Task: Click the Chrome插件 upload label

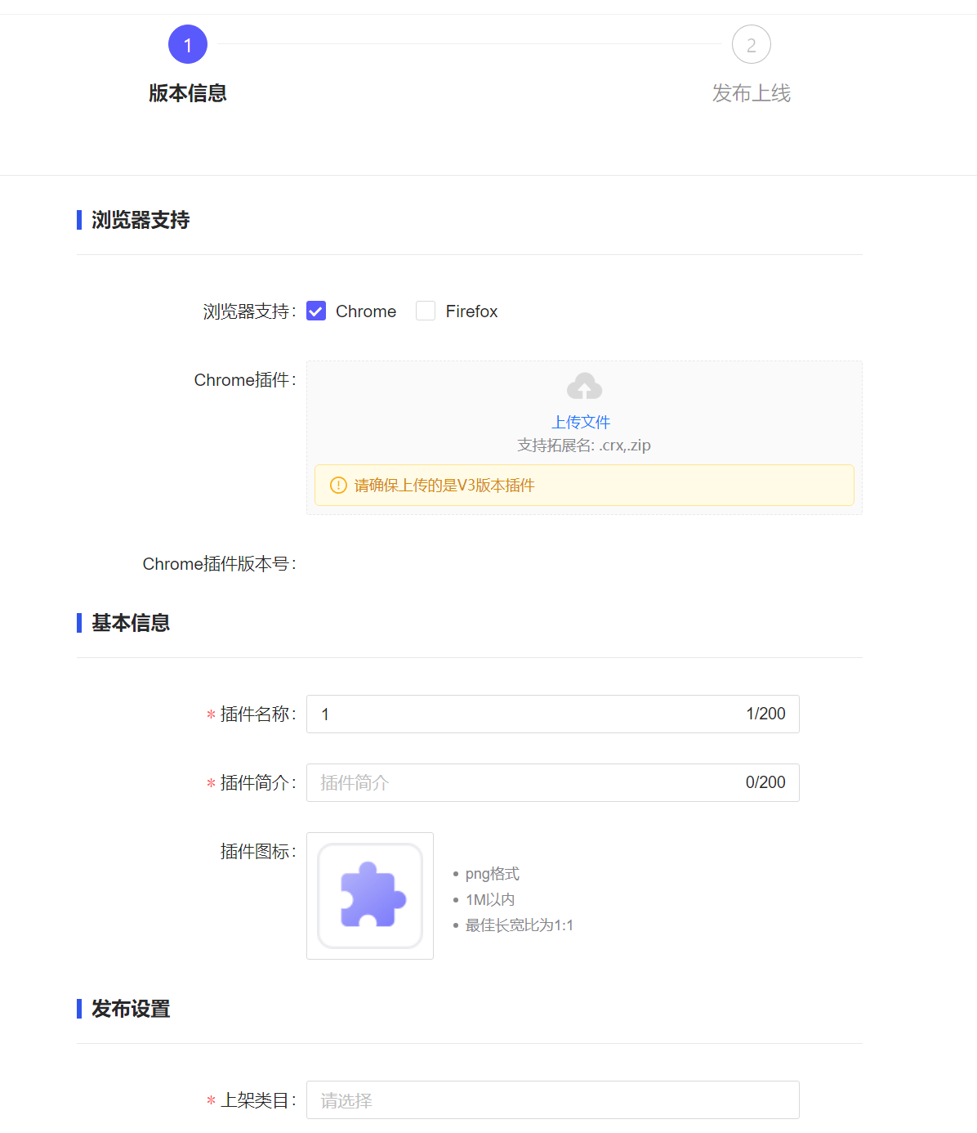Action: click(245, 380)
